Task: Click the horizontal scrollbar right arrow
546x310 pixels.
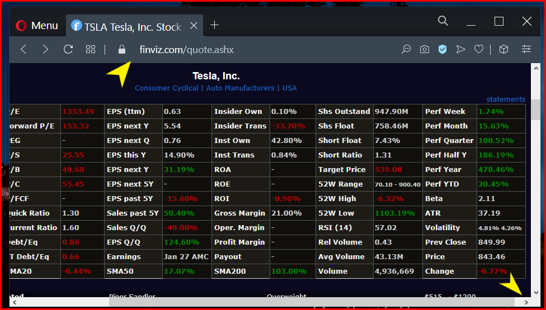Action: coord(526,302)
